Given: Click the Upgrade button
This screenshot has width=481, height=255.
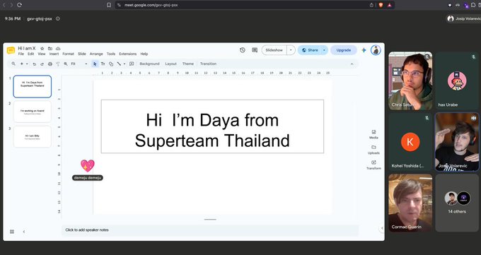Looking at the screenshot, I should (x=344, y=50).
